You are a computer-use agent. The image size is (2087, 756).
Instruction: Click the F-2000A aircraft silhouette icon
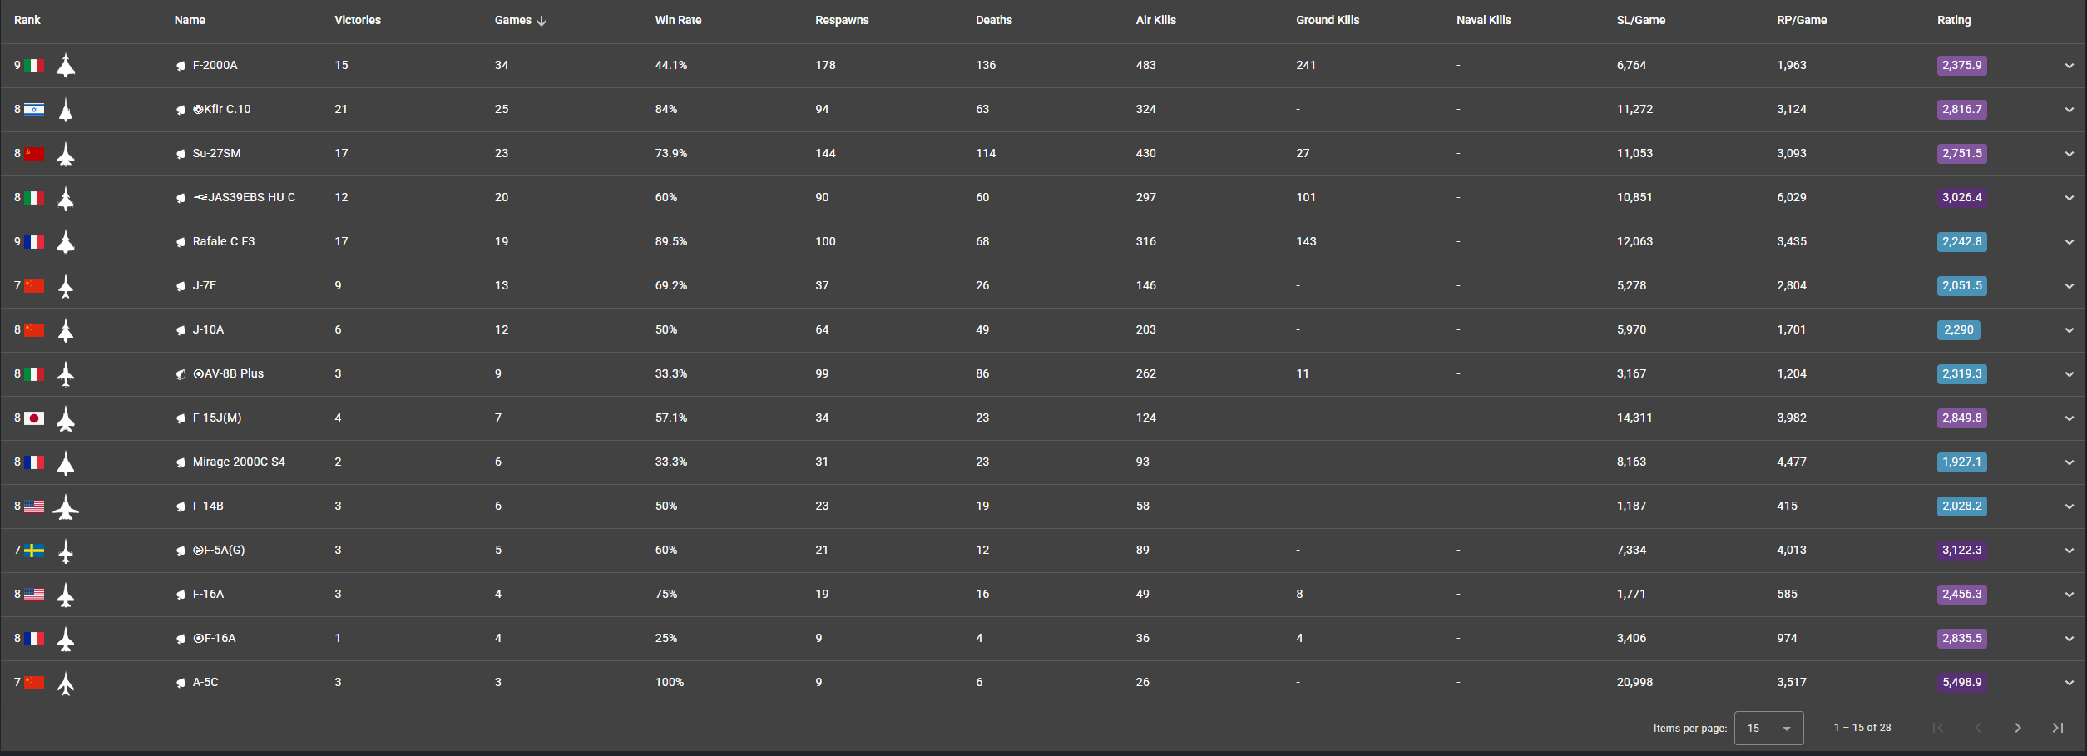tap(66, 65)
